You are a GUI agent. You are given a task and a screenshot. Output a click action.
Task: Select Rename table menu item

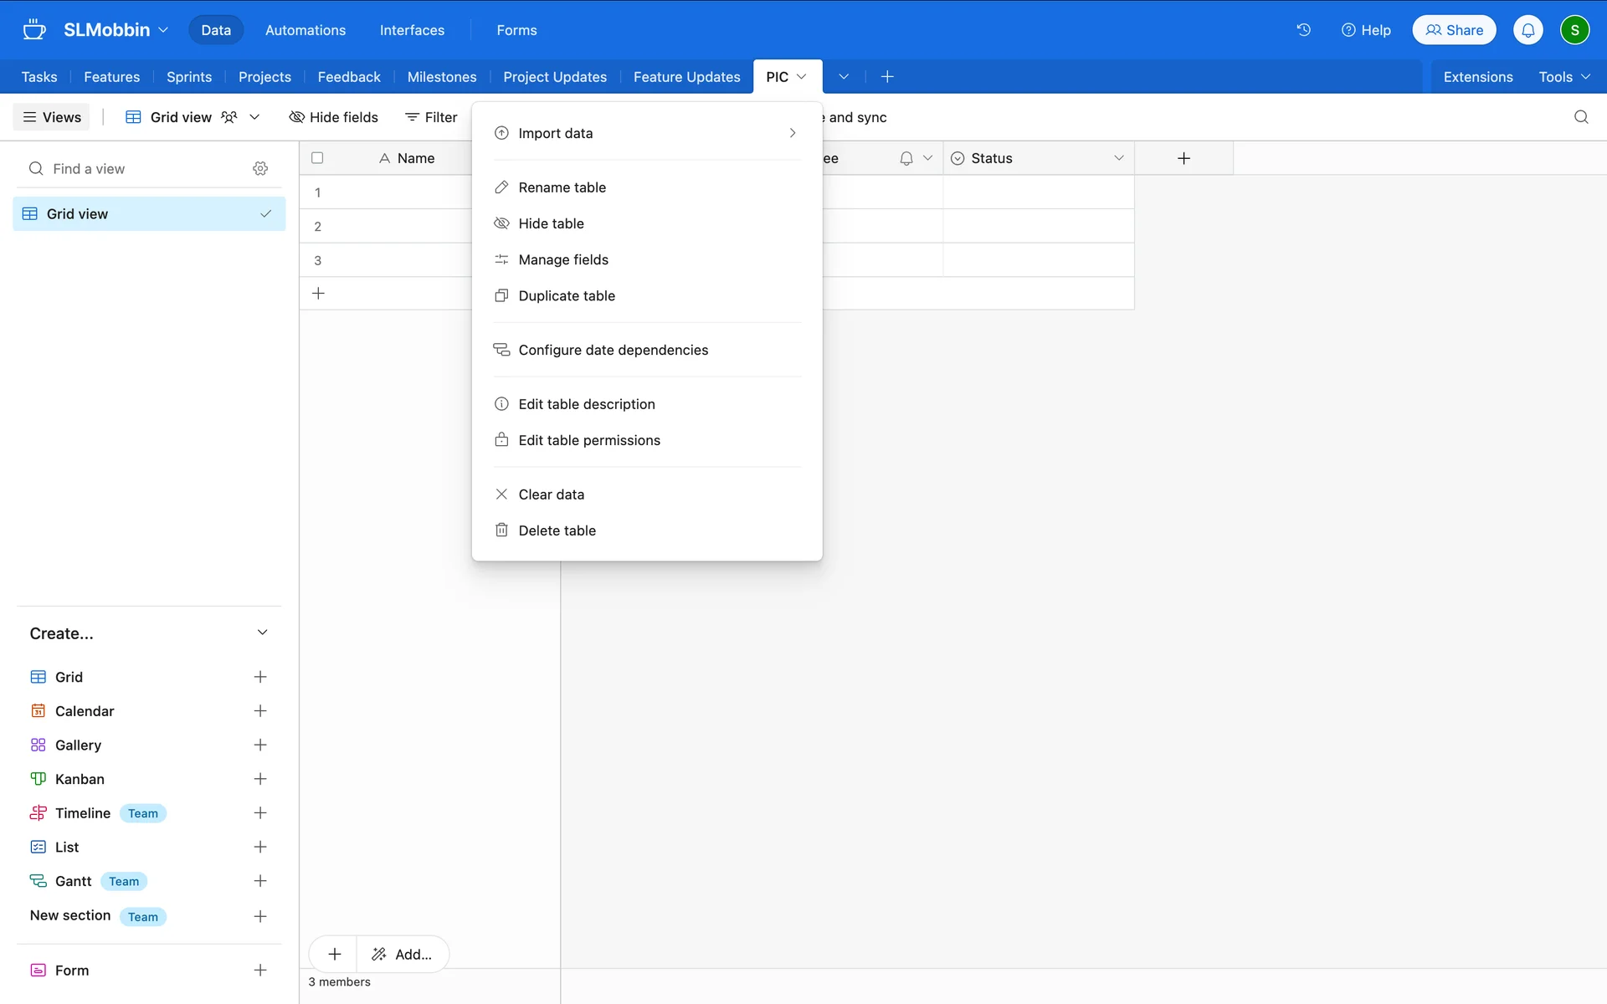[562, 187]
